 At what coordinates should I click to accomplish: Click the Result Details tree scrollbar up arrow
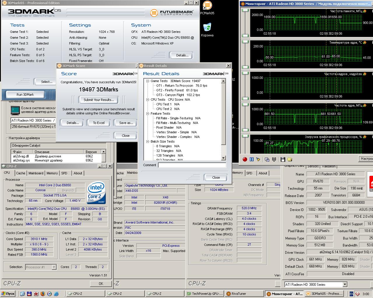224,81
